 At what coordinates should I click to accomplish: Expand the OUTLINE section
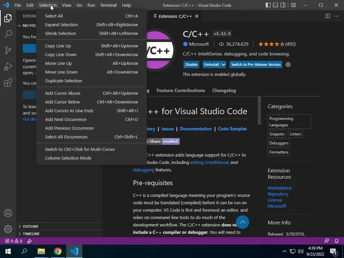point(59,226)
